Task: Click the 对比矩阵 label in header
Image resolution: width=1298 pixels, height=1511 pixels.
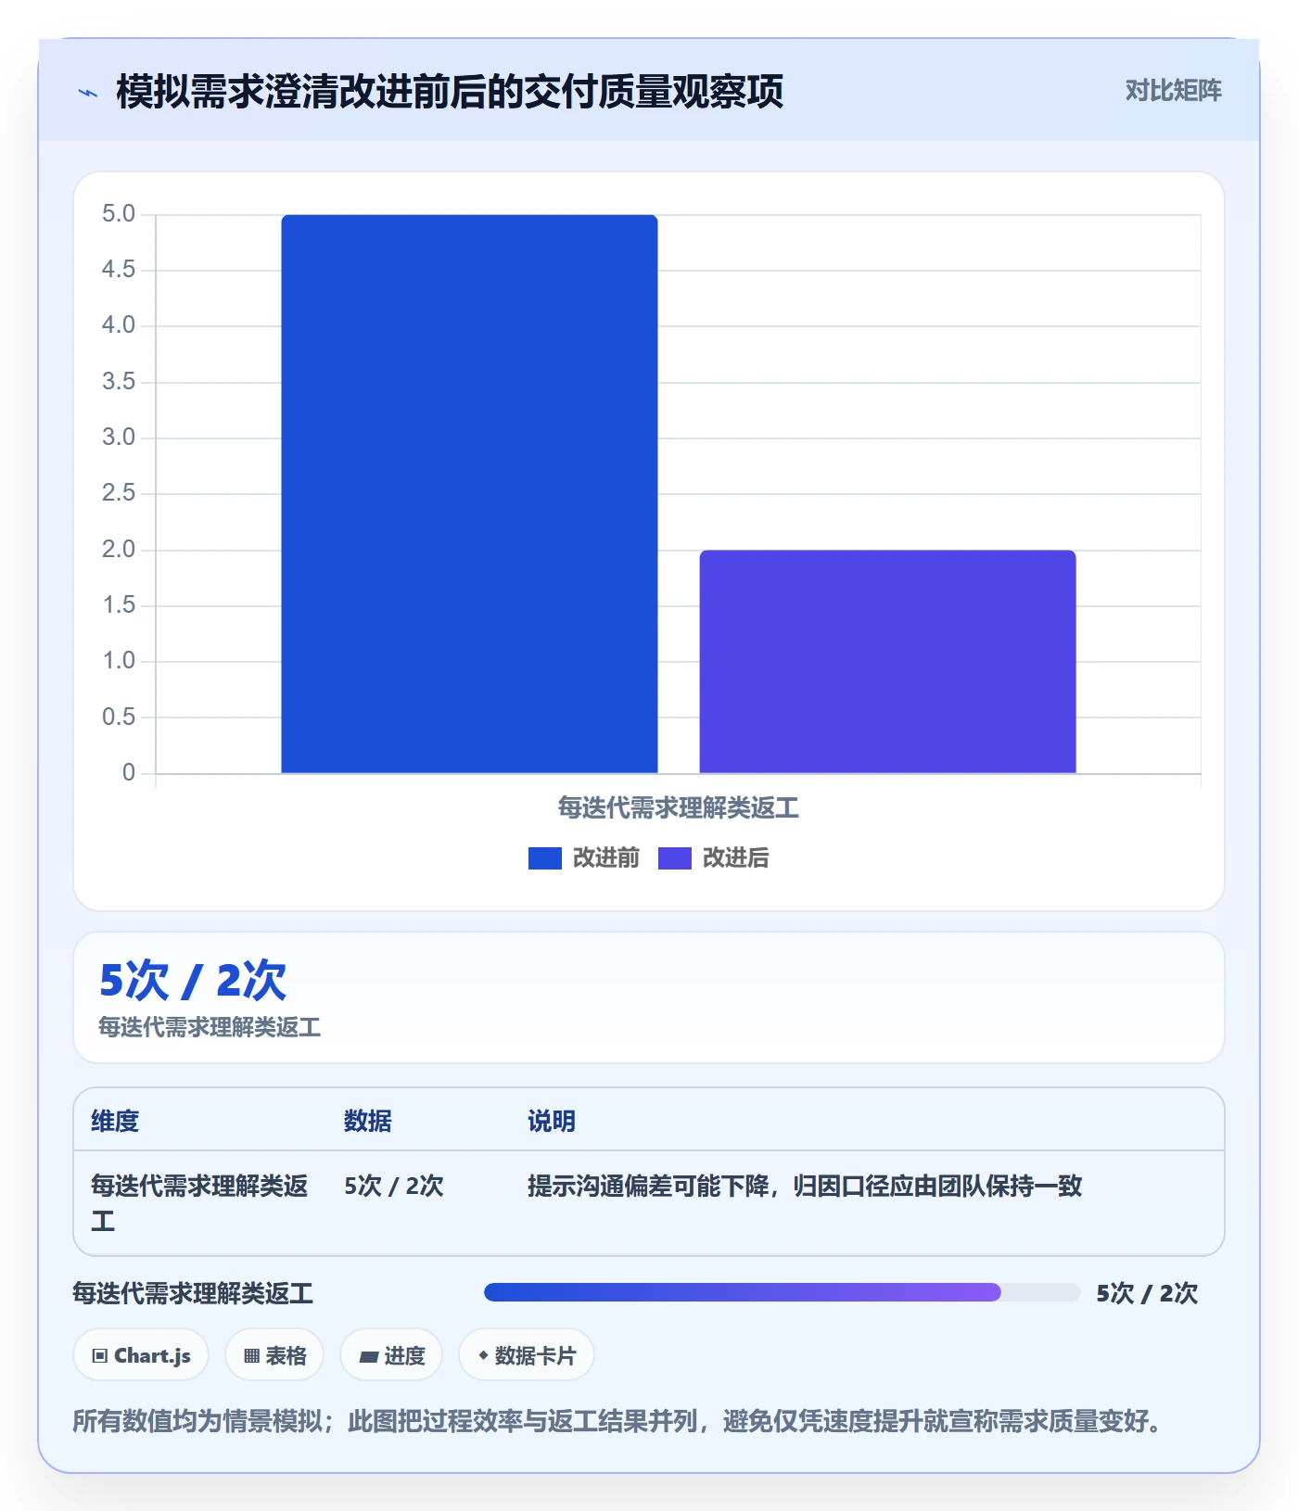Action: 1173,91
